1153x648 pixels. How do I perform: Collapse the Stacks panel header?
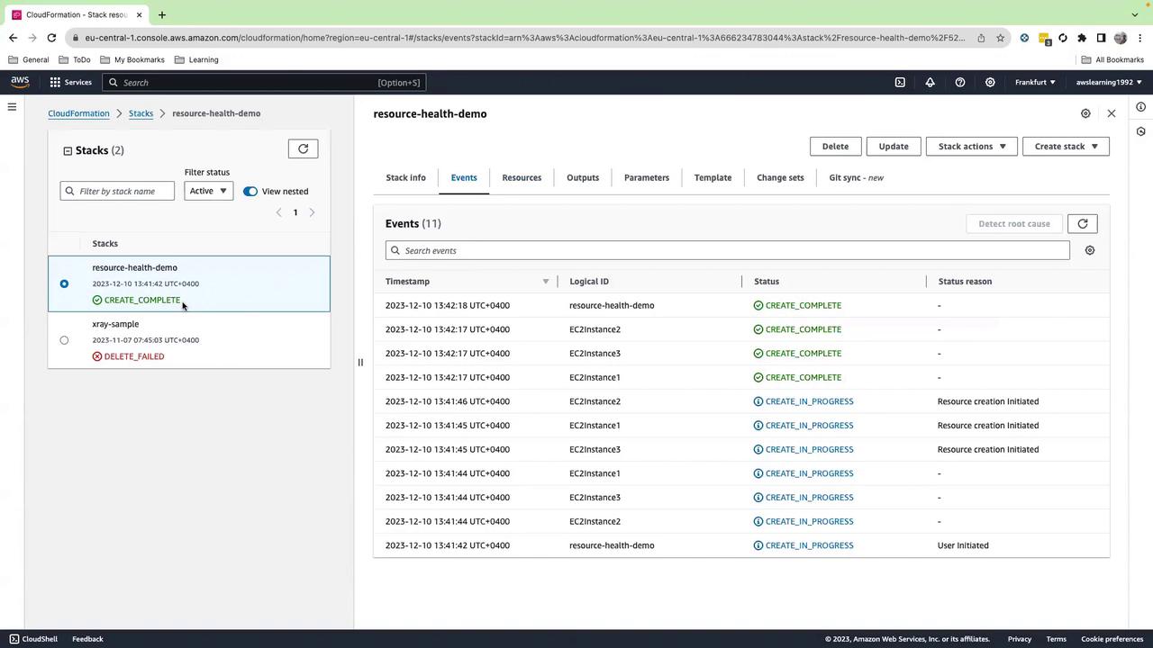(x=68, y=150)
